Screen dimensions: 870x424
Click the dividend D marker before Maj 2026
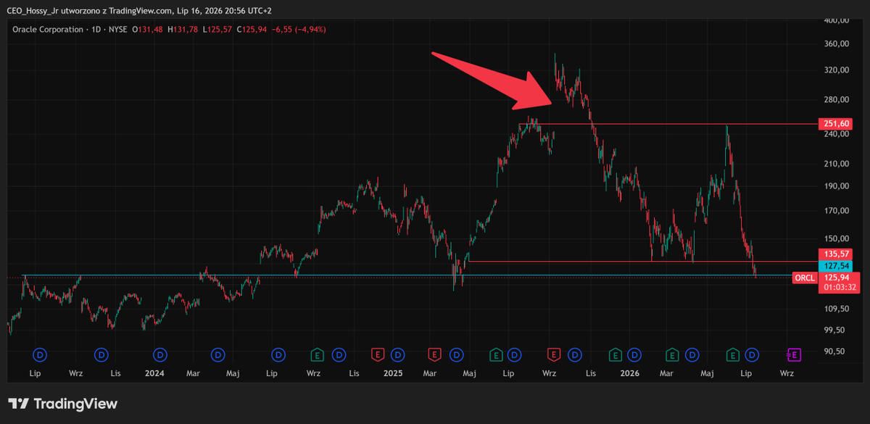pos(692,354)
